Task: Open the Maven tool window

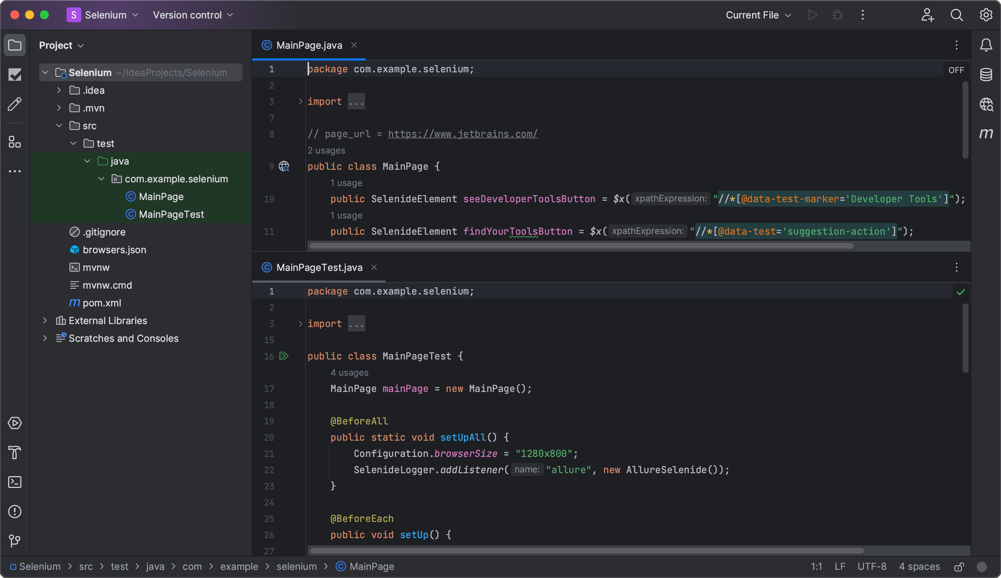Action: tap(986, 133)
